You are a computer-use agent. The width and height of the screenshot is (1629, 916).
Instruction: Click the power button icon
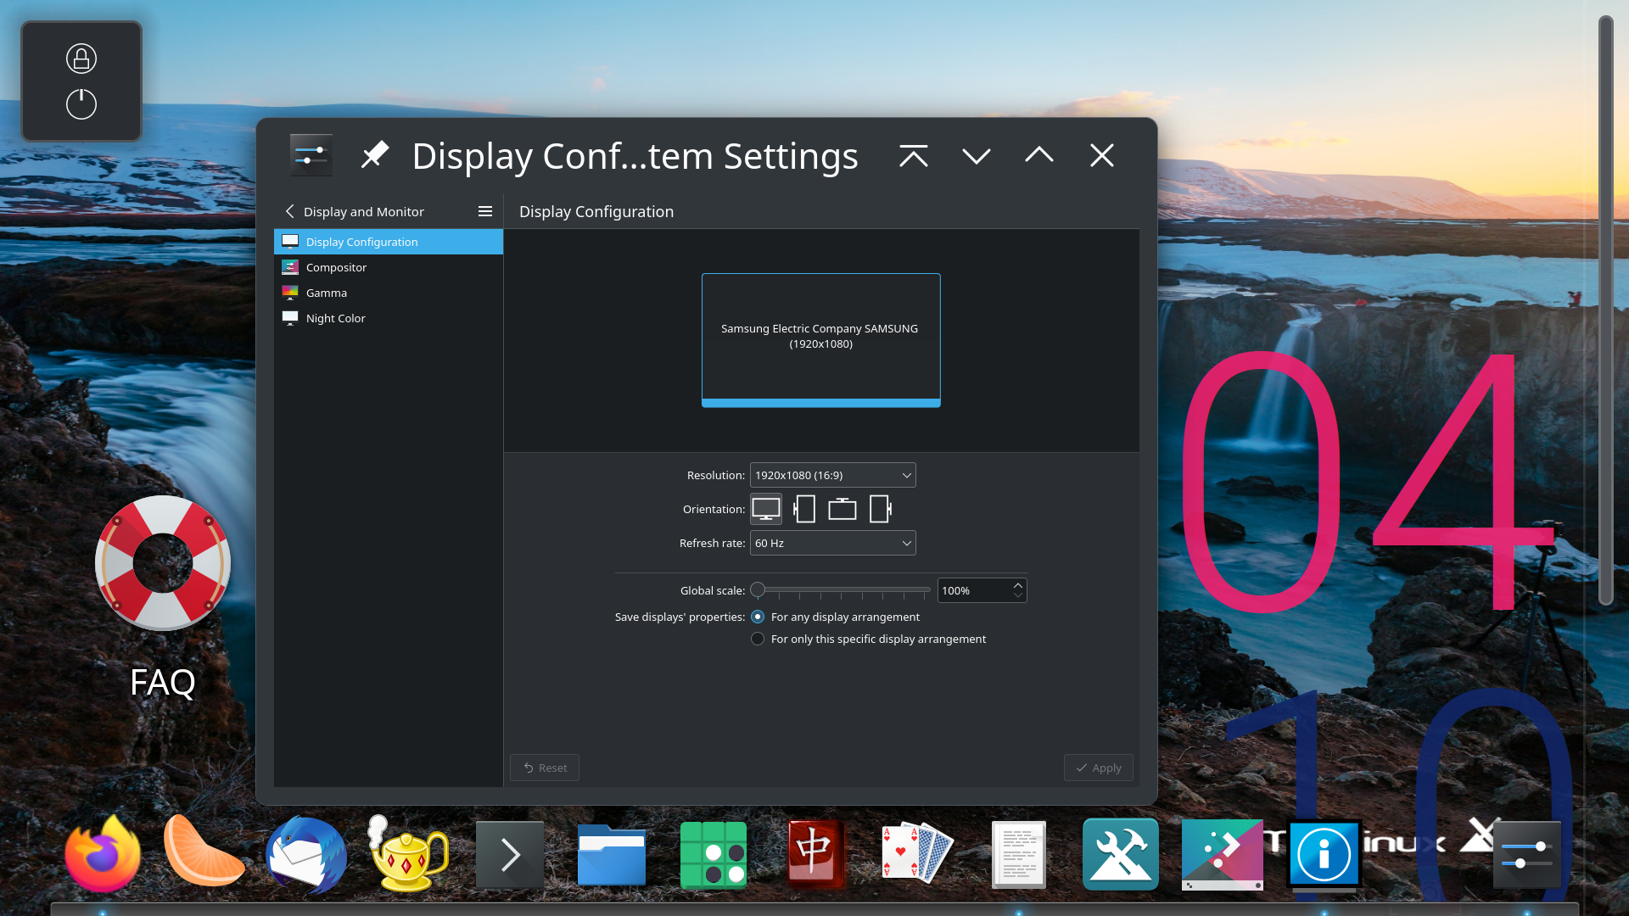point(81,104)
